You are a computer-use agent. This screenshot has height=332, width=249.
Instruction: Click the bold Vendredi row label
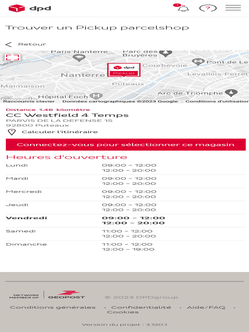27,218
